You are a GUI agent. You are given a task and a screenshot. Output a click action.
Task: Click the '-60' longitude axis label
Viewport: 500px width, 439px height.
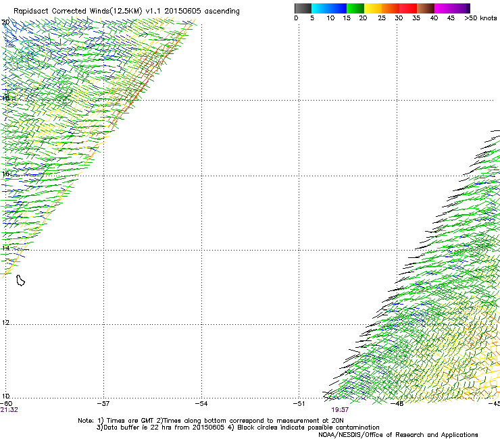point(6,403)
